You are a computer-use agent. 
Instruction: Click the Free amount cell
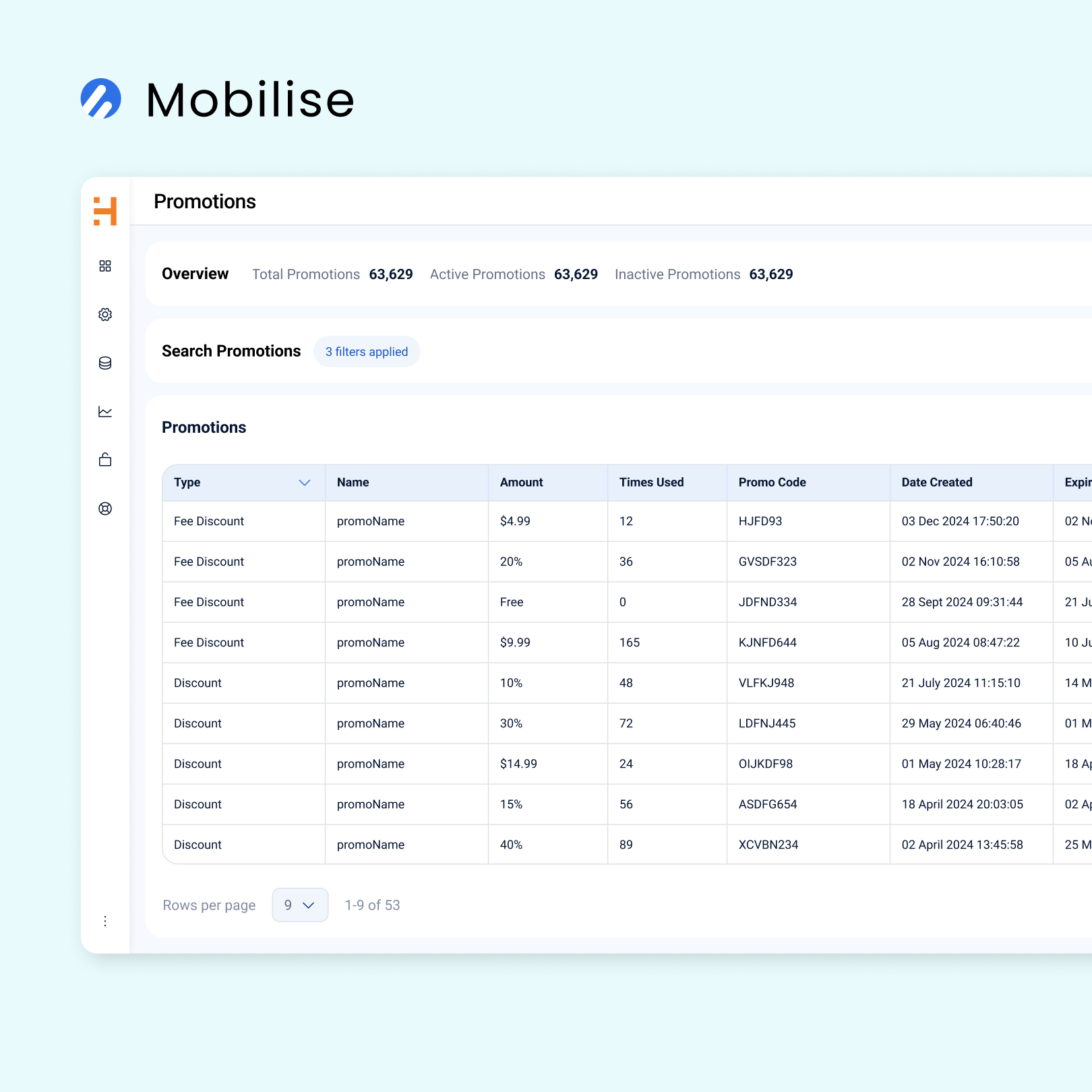point(512,602)
